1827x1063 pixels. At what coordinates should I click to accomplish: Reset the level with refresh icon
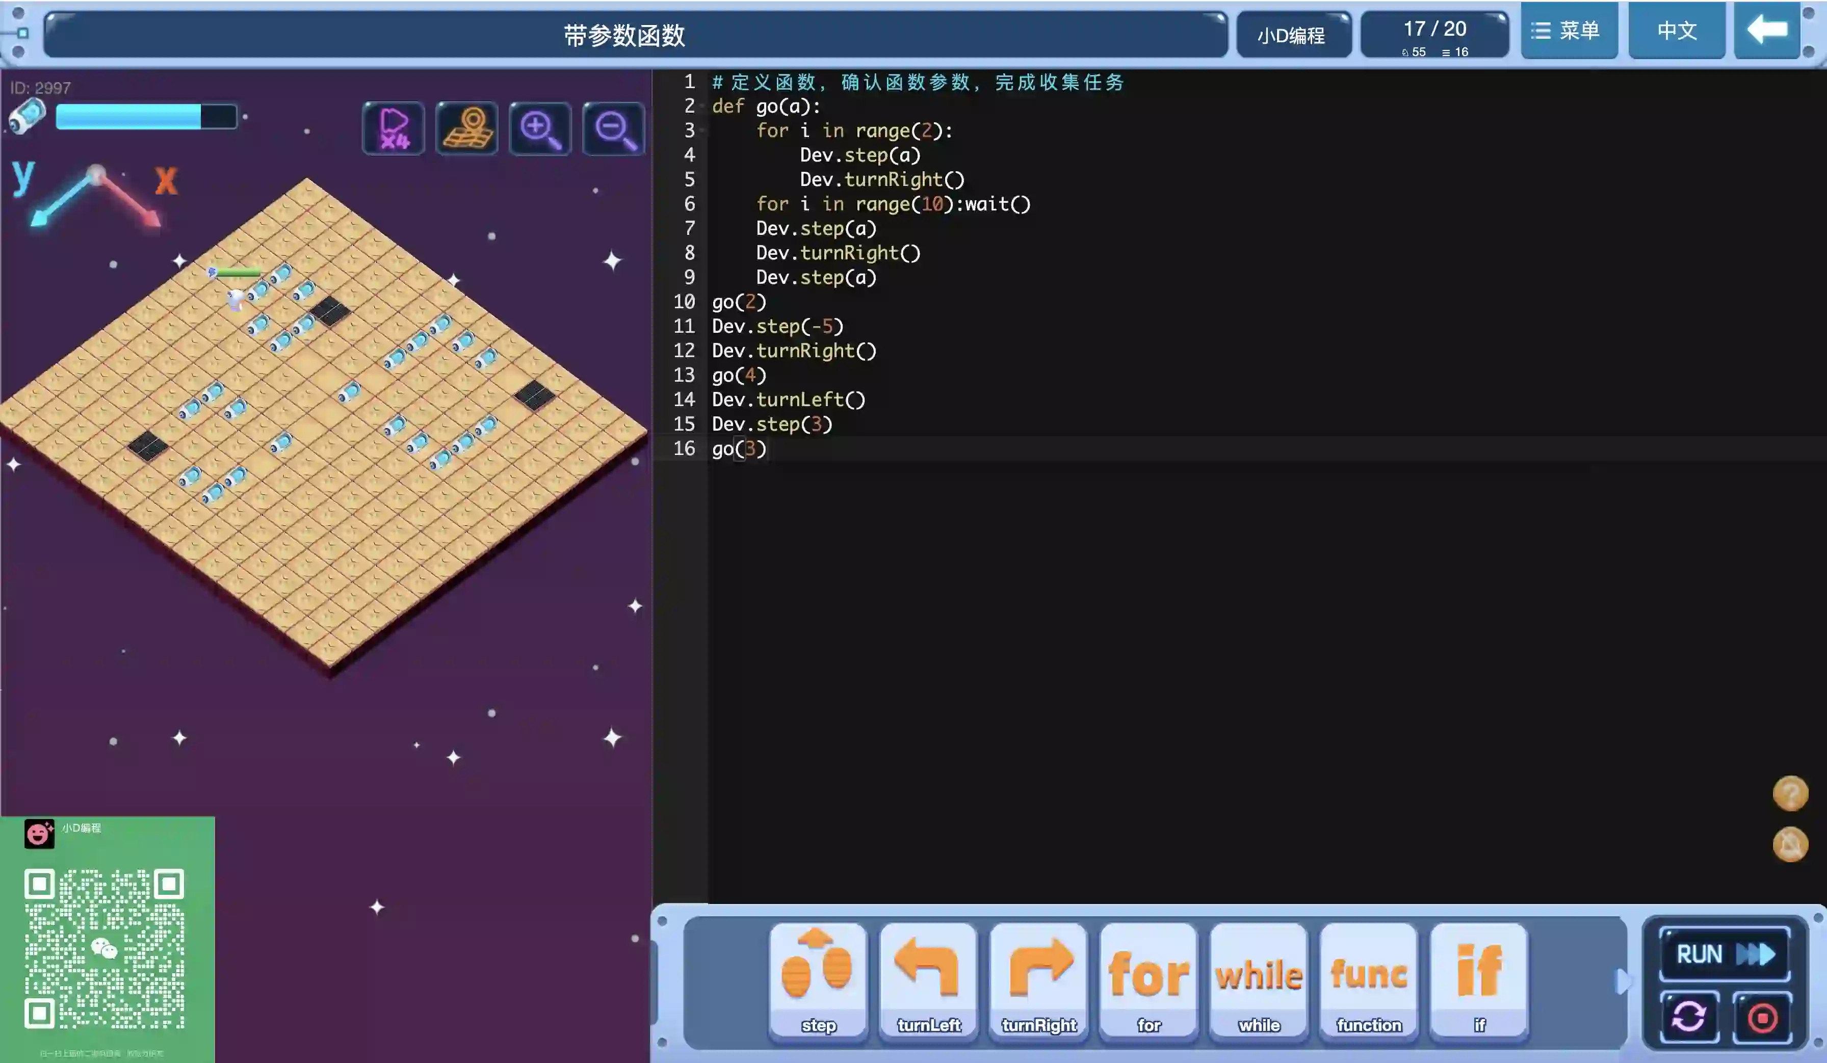(x=1688, y=1017)
